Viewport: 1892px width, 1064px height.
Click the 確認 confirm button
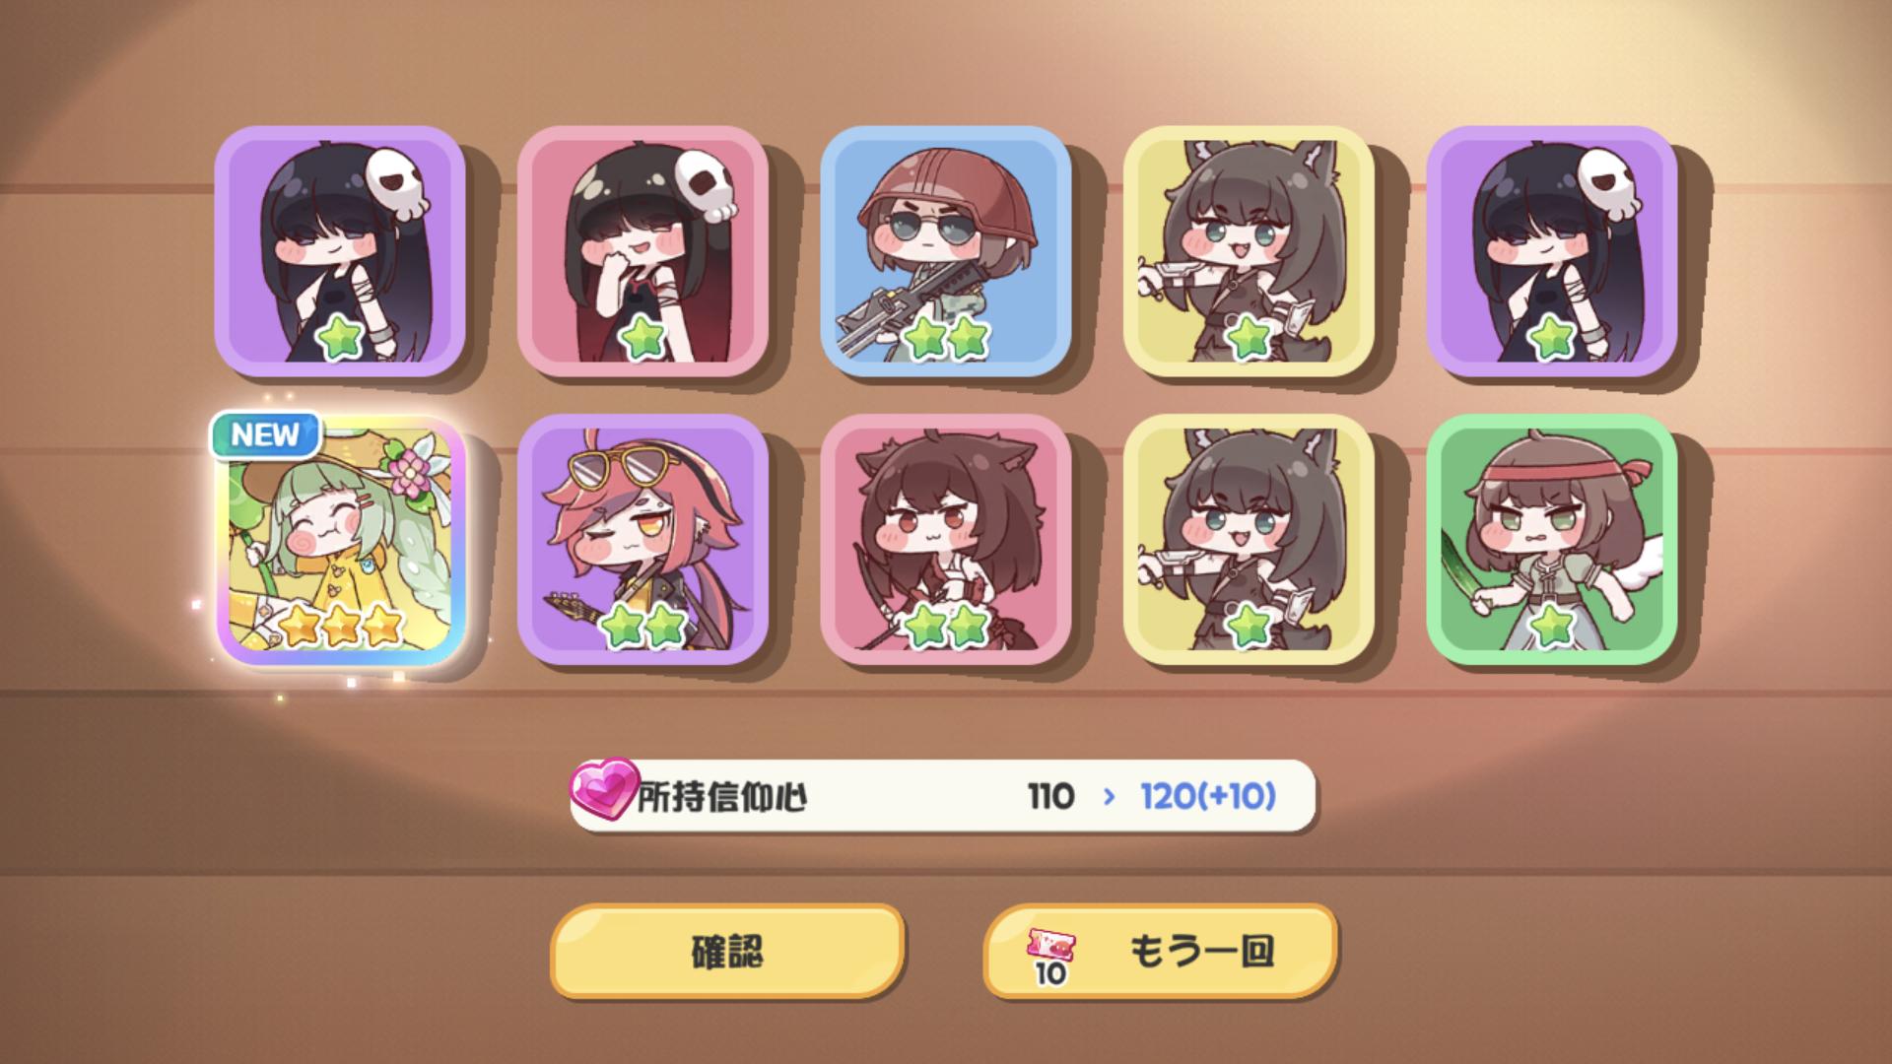727,952
